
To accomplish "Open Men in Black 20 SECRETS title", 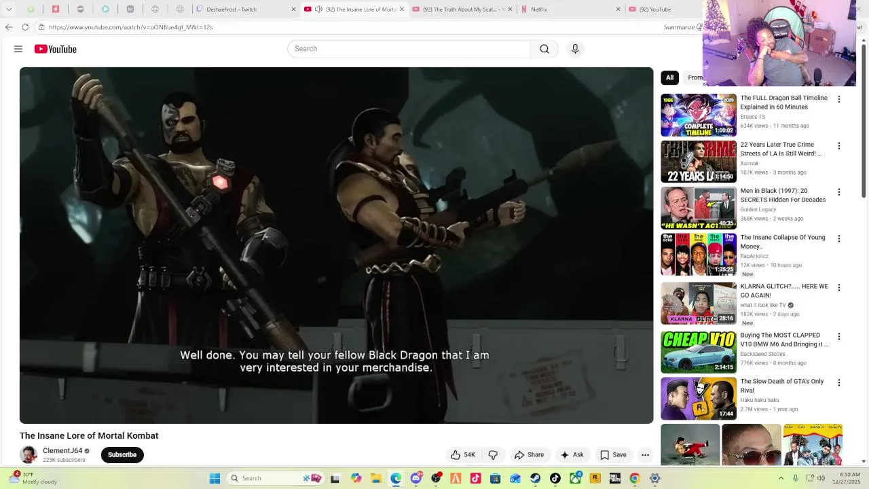I will tap(783, 196).
